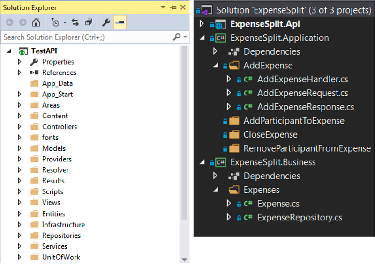Select the AddParticipantToExpense folder
The image size is (375, 264).
(294, 121)
